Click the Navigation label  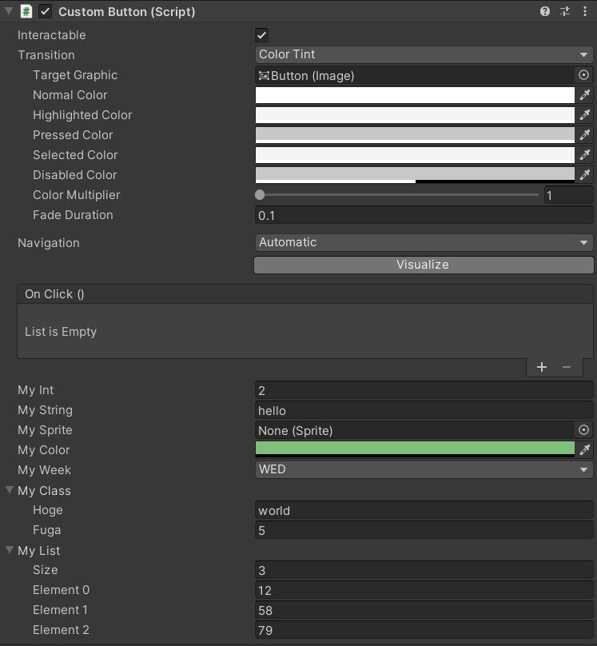click(x=49, y=243)
